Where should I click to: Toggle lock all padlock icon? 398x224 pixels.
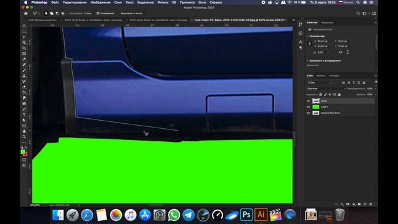coord(340,95)
